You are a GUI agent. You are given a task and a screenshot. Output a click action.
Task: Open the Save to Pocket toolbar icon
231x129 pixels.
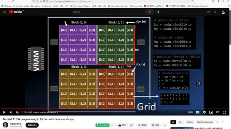[x=213, y=1]
